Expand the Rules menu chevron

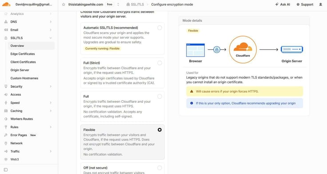point(51,127)
